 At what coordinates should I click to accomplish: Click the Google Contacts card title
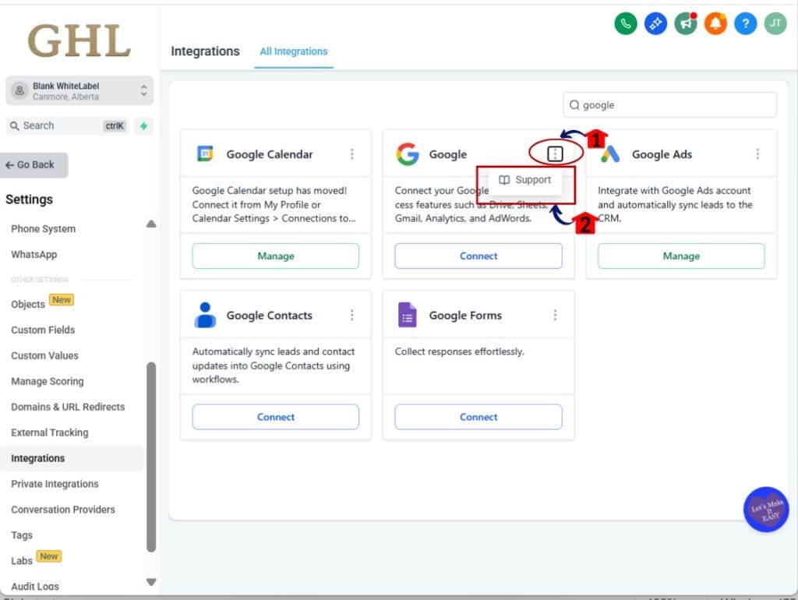269,316
